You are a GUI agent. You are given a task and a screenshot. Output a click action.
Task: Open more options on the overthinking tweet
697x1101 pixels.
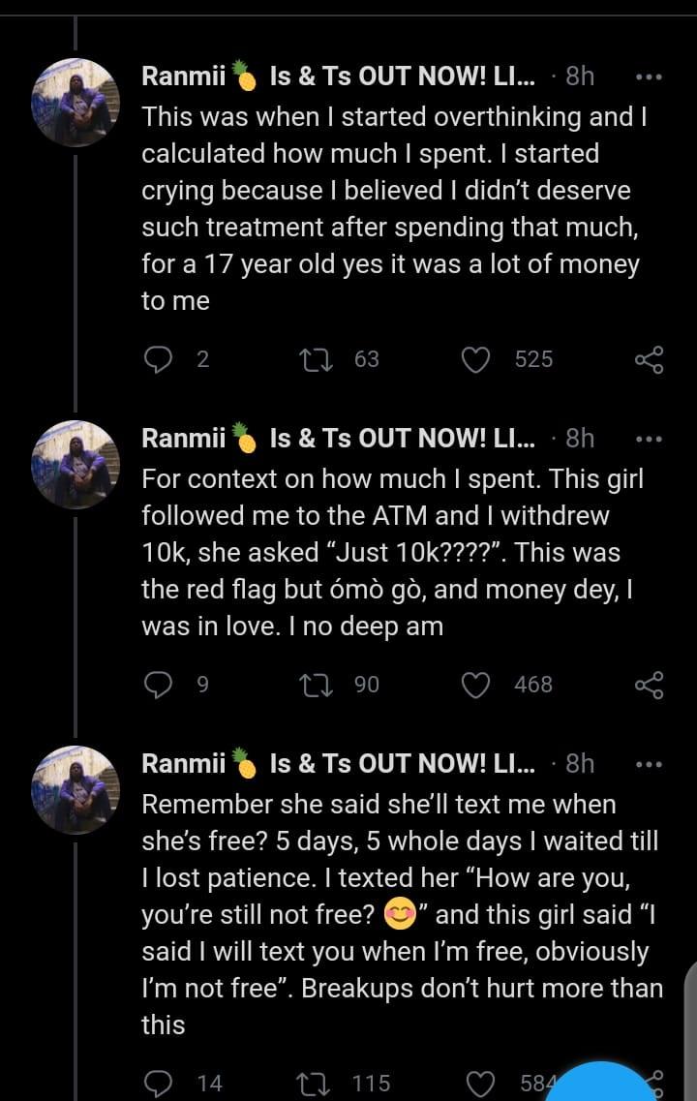click(649, 76)
